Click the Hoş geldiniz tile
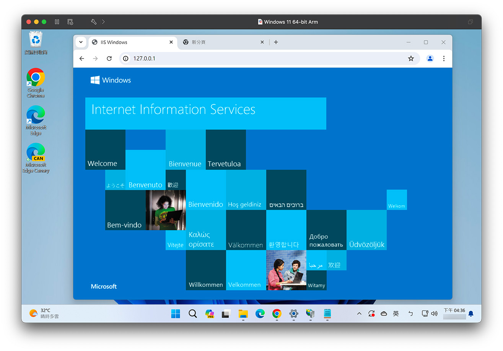This screenshot has height=351, width=503. pos(246,190)
